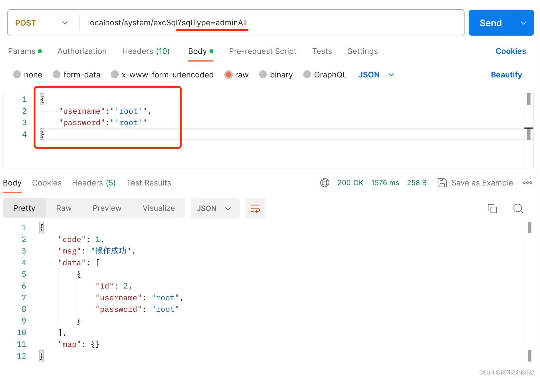The image size is (540, 378).
Task: Open the response Cookies tab
Action: coord(47,183)
